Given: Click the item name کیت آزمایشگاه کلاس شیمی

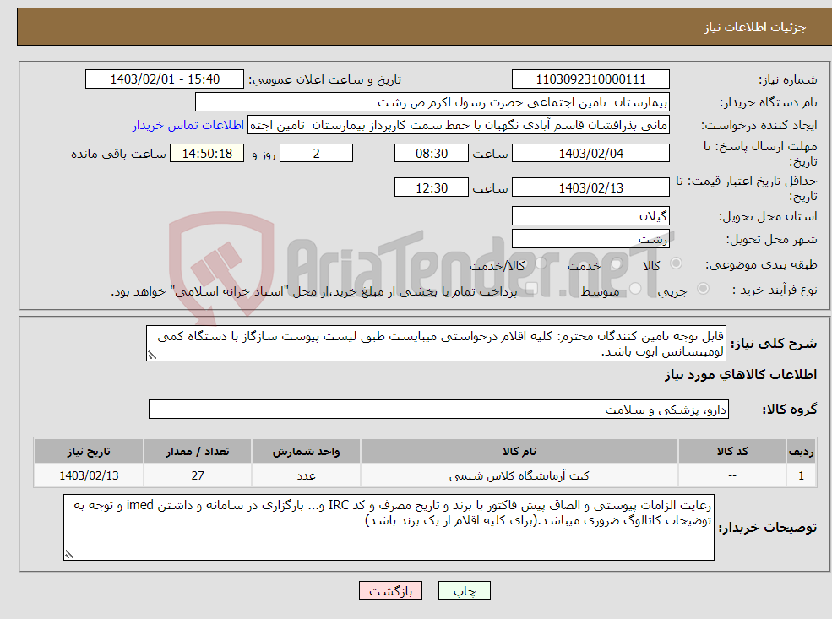Looking at the screenshot, I should coord(519,475).
